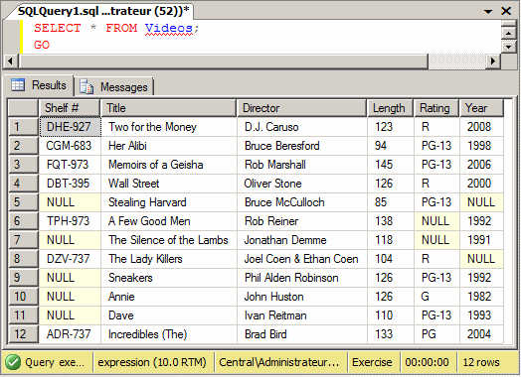521x377 pixels.
Task: Click the Incredibles (The) title cell
Action: click(169, 334)
